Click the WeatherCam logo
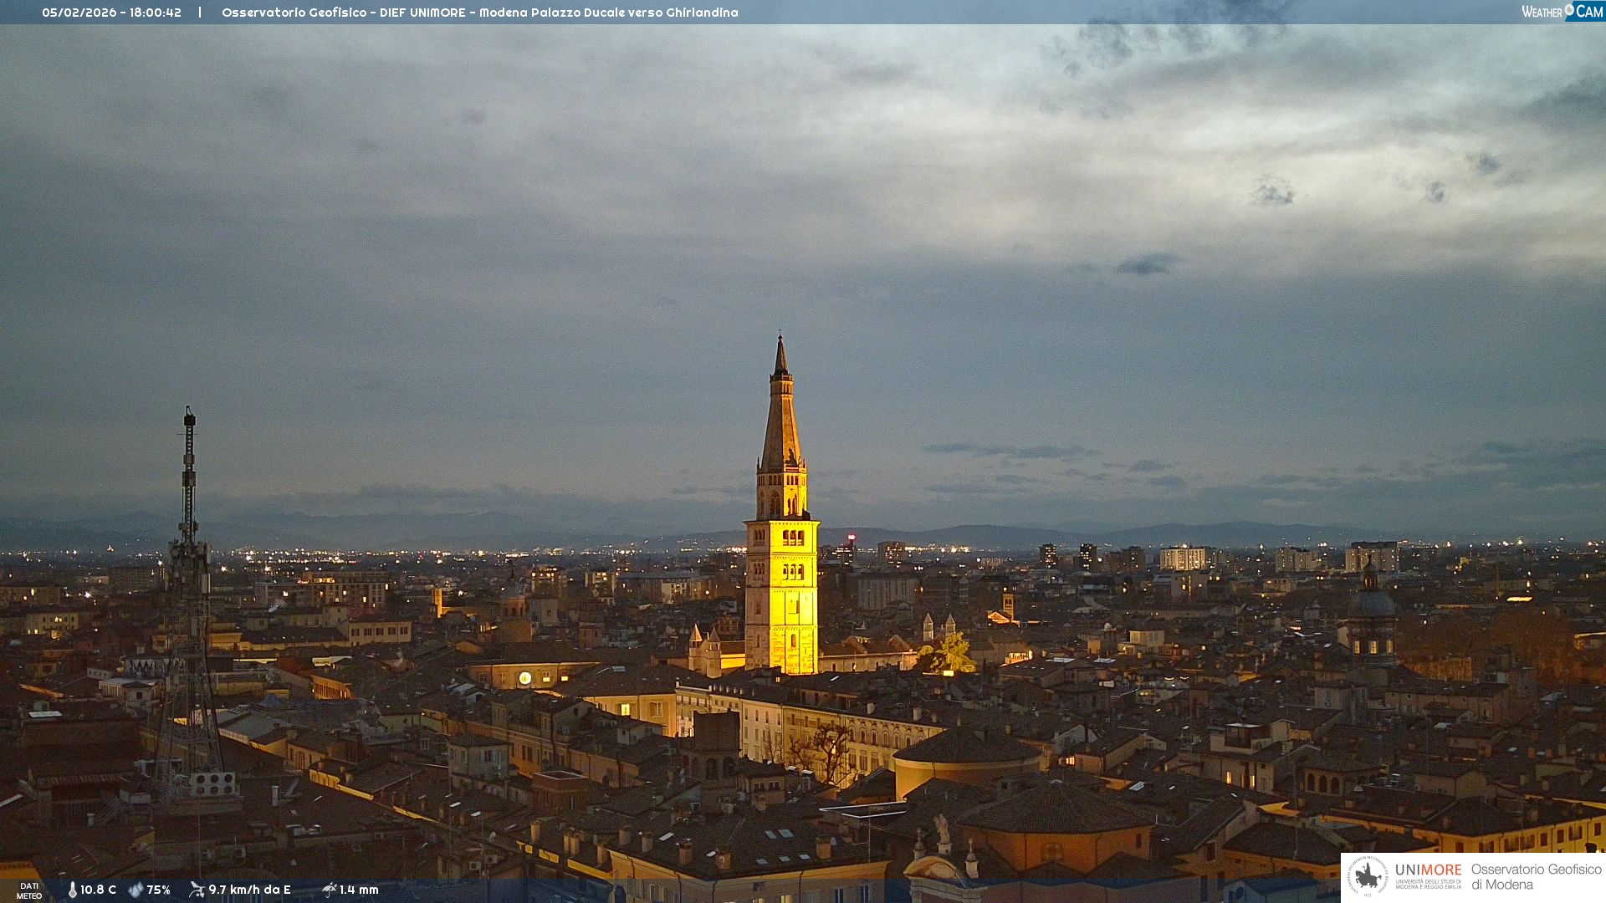Screen dimensions: 1606x903 click(x=1561, y=11)
